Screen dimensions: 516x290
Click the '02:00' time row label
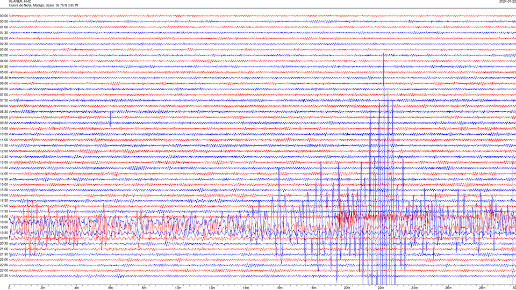tap(4, 39)
